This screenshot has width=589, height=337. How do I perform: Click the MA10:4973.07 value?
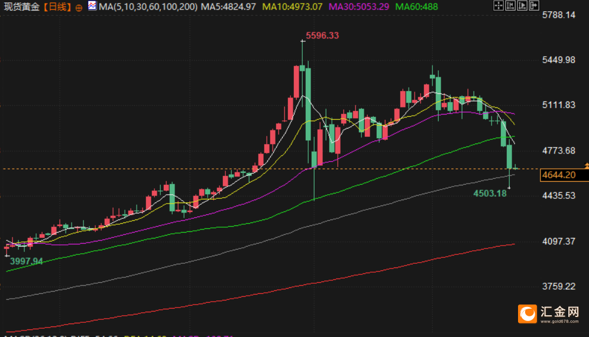pos(292,6)
